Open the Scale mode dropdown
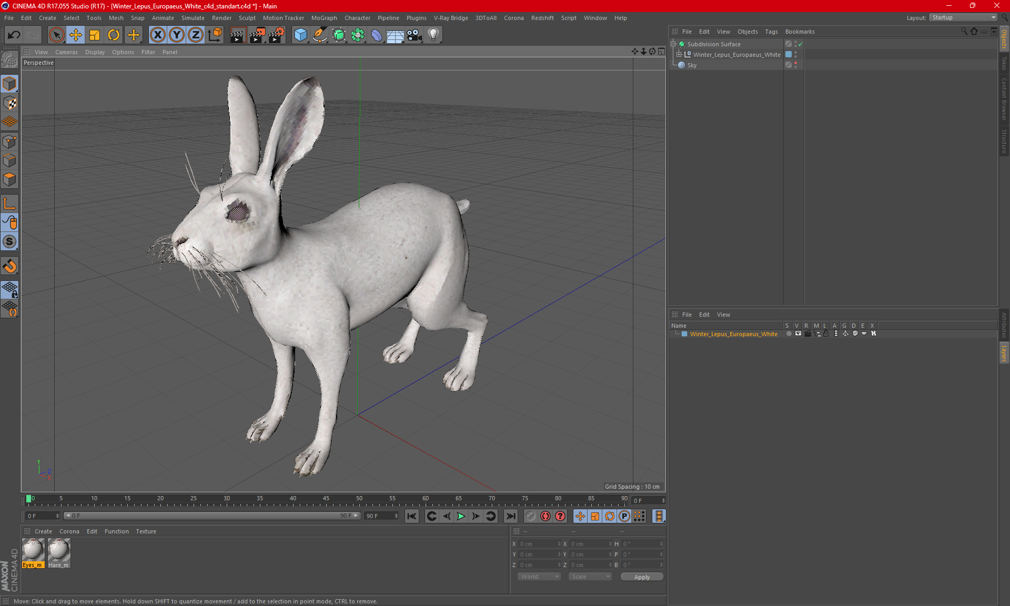The height and width of the screenshot is (606, 1010). (x=590, y=577)
